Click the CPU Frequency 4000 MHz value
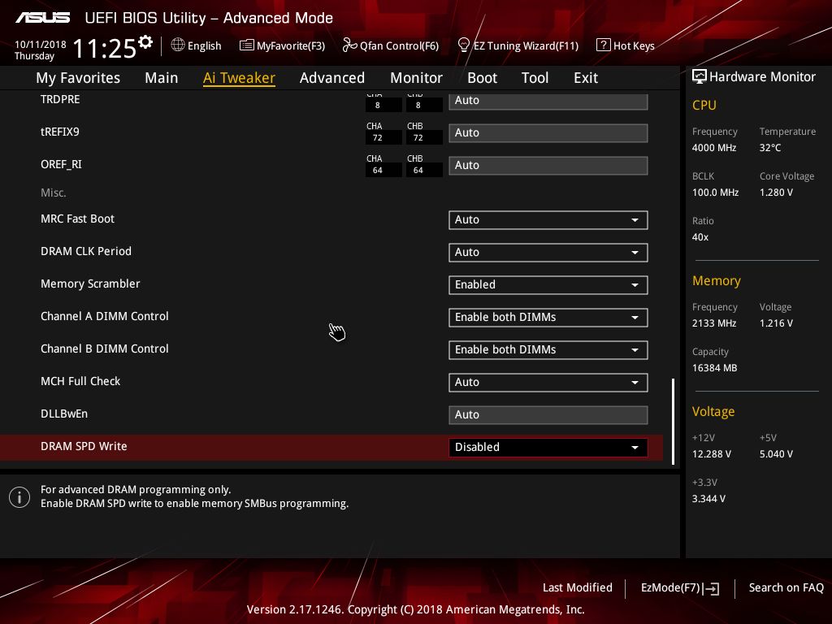 tap(713, 148)
